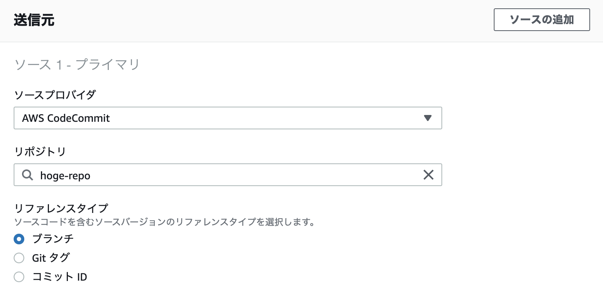
Task: Clear the repository field with the X
Action: (x=429, y=175)
